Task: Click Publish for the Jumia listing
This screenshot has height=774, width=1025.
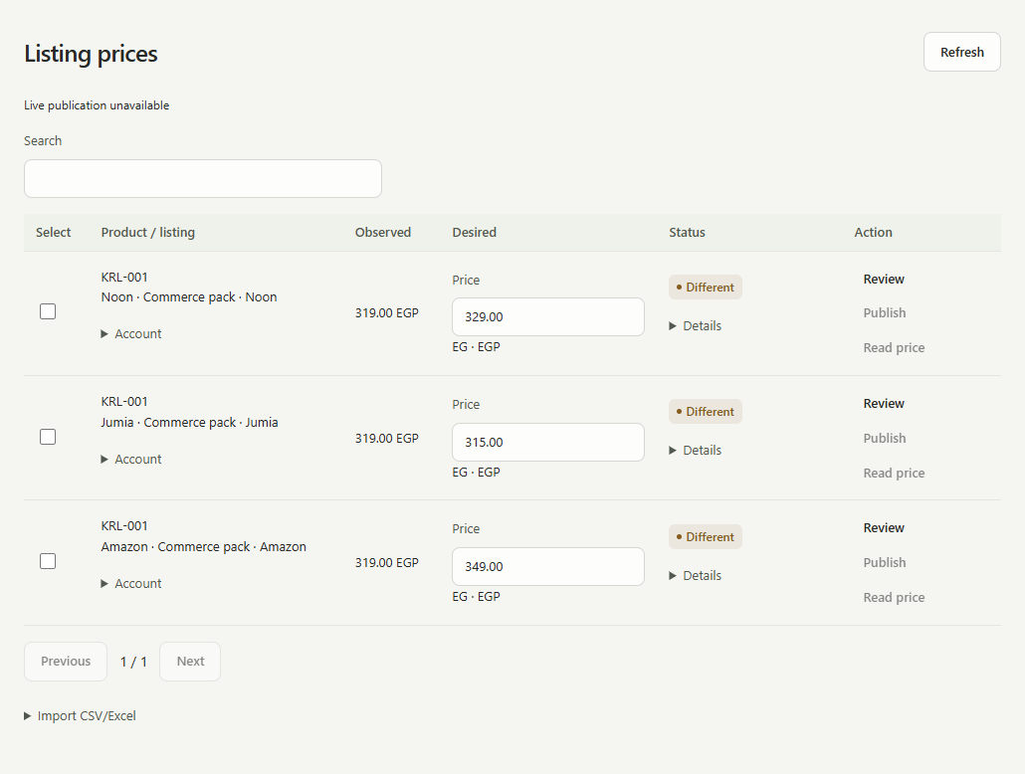Action: (885, 438)
